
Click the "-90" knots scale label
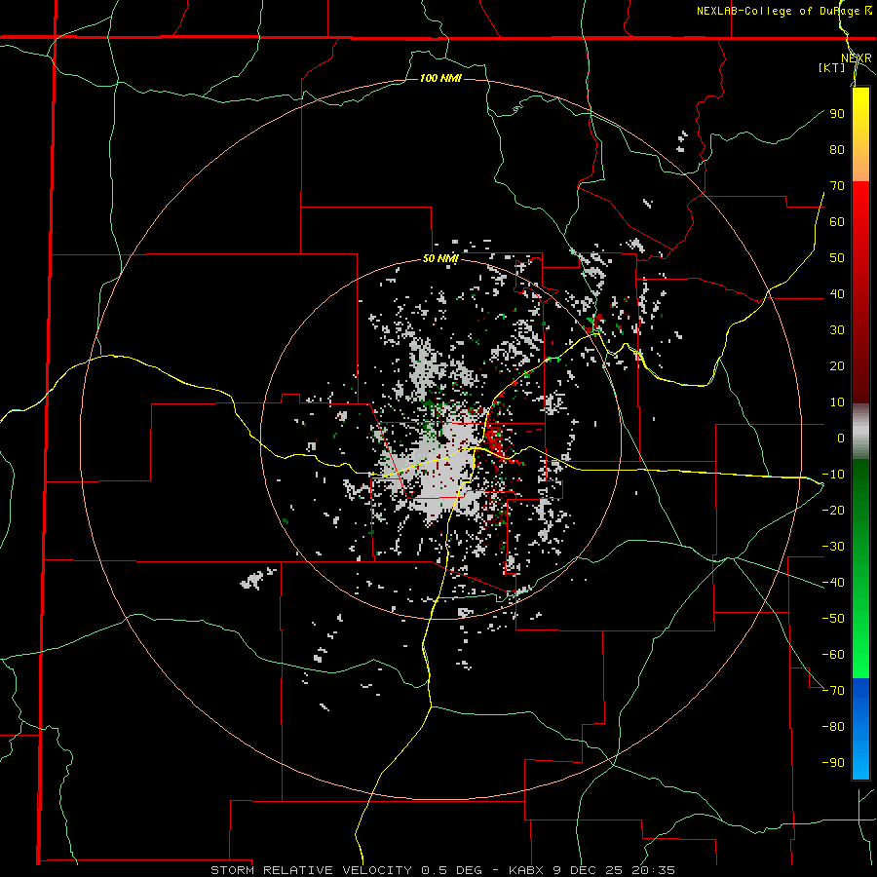[833, 762]
